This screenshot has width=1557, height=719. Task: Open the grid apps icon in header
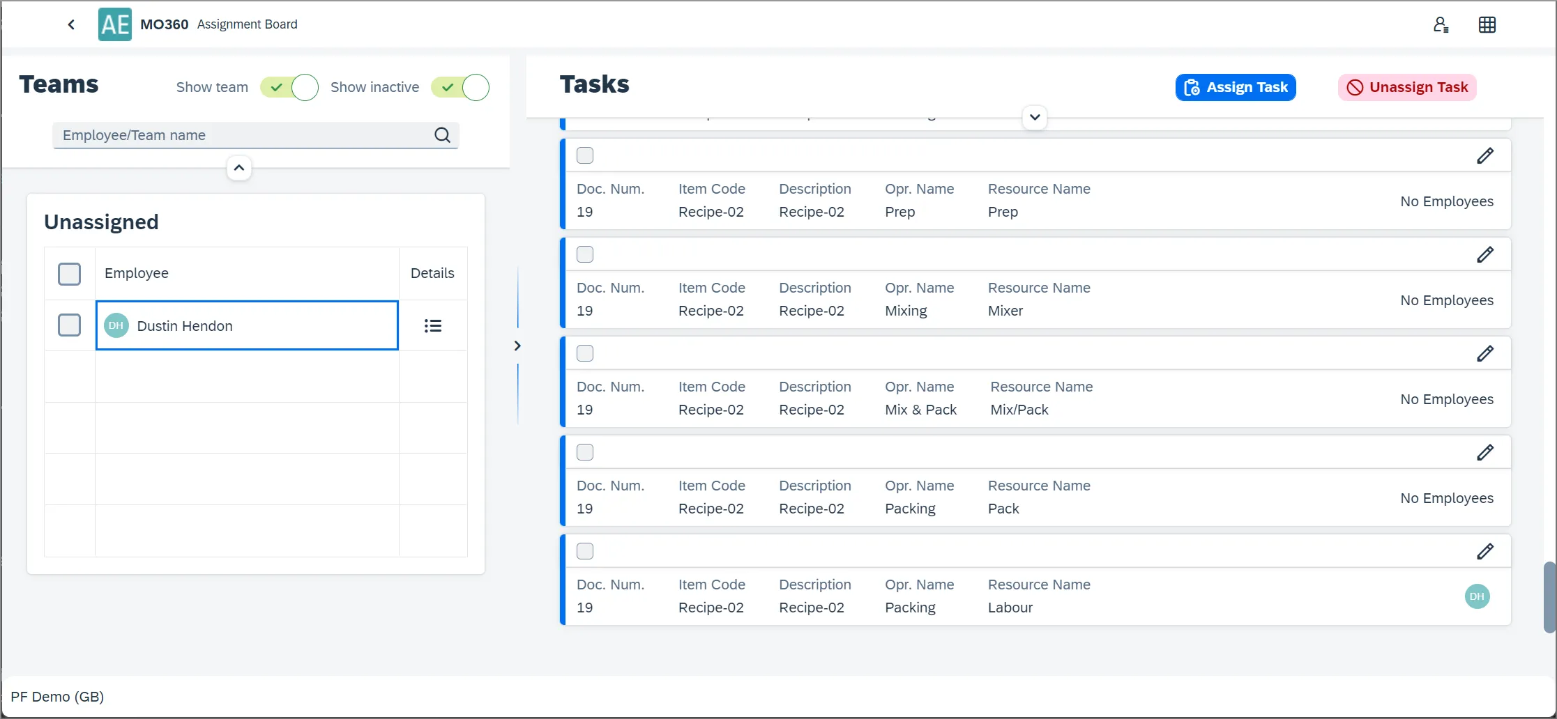1487,25
